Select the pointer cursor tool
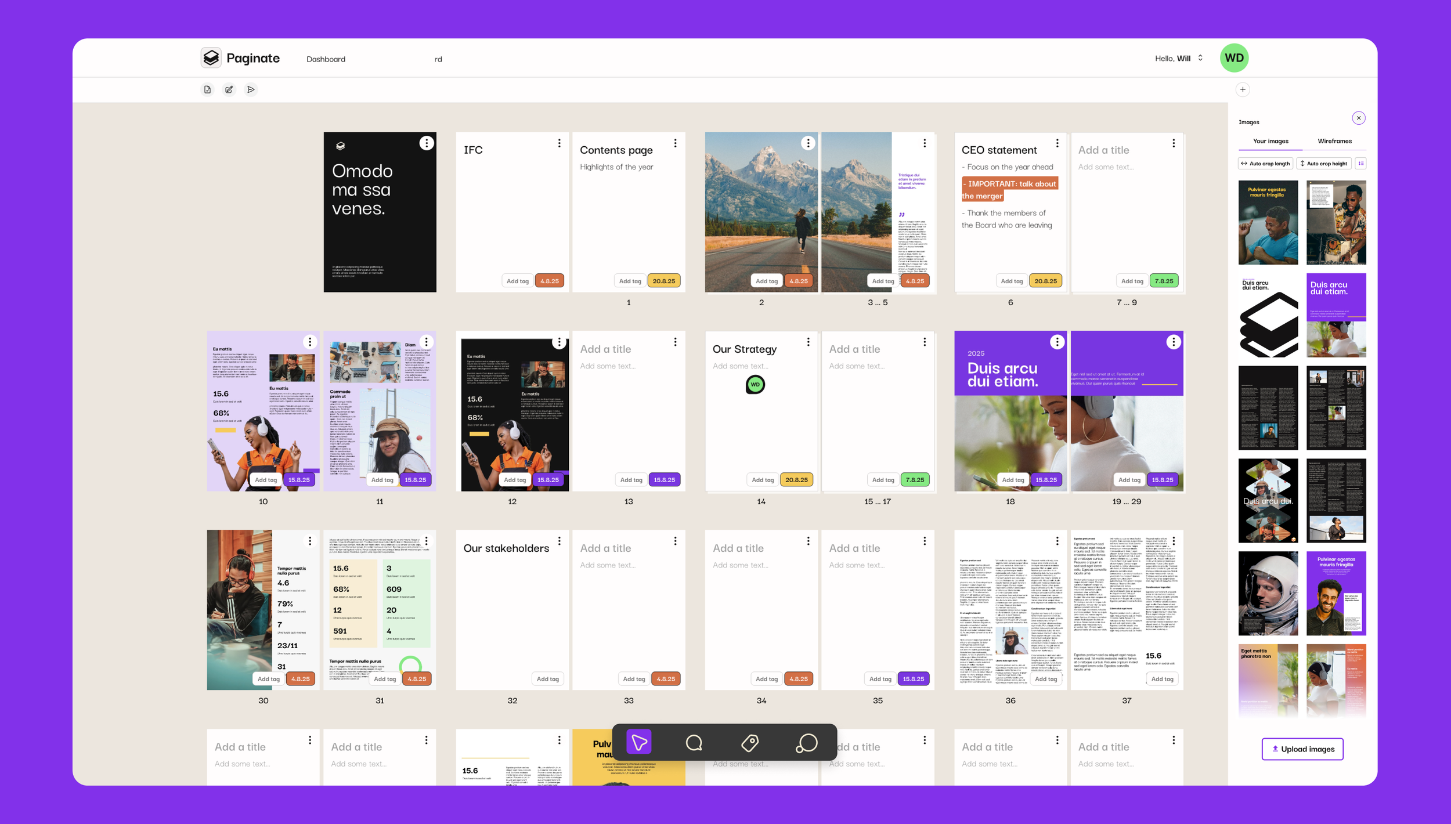1451x824 pixels. click(639, 742)
